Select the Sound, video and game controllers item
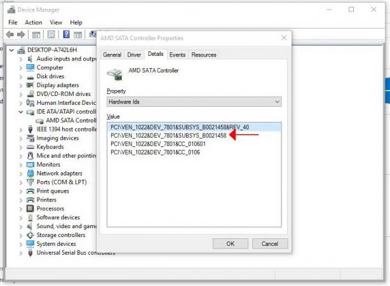Image resolution: width=390 pixels, height=286 pixels. point(66,226)
